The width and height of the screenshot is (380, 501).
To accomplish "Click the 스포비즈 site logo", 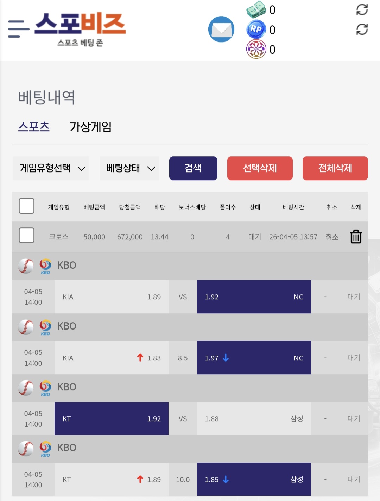I will [x=80, y=29].
